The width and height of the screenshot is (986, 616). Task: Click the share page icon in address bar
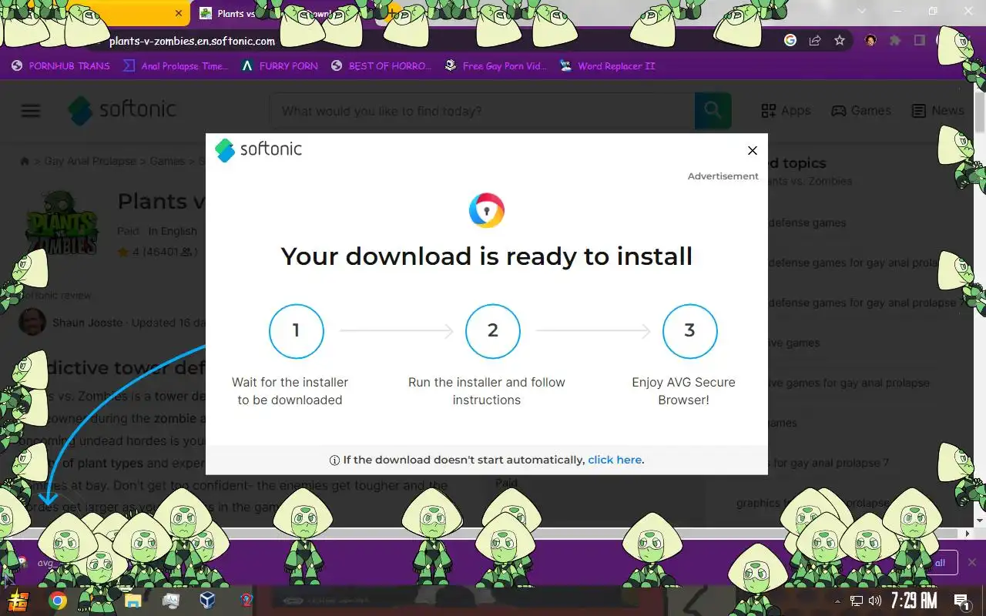815,41
